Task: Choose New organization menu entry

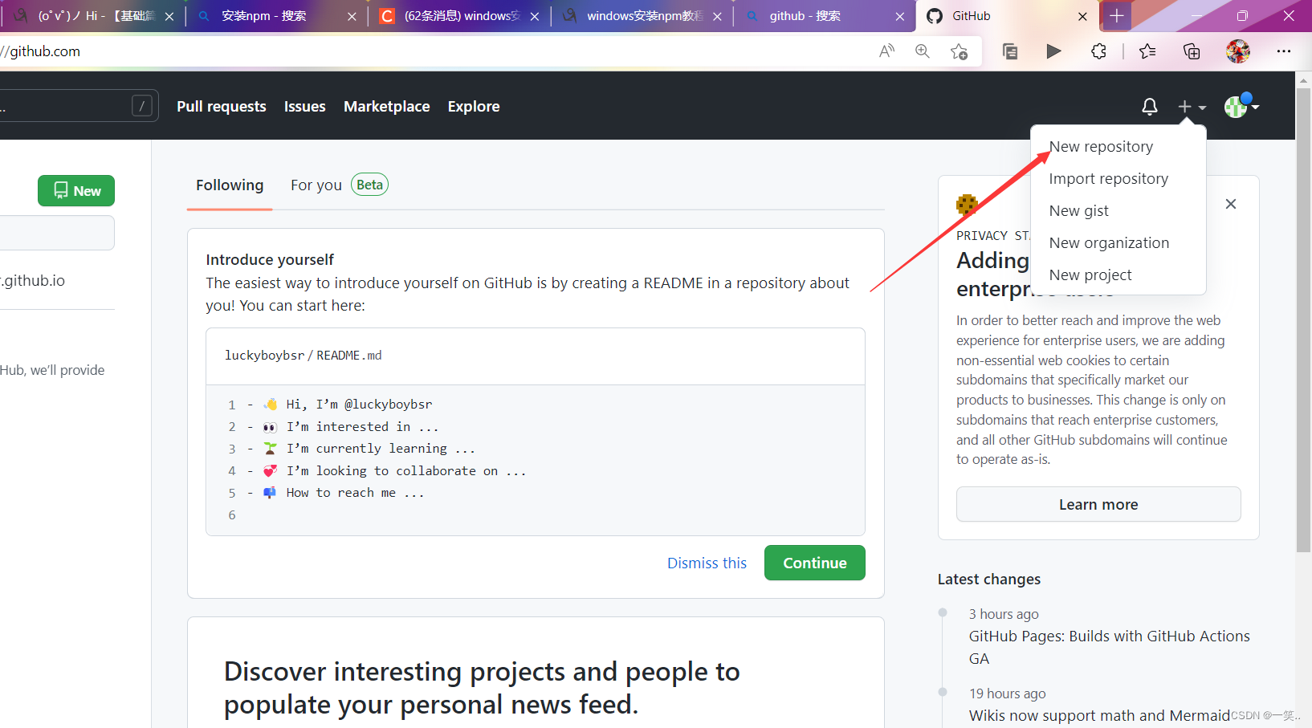Action: [x=1109, y=242]
